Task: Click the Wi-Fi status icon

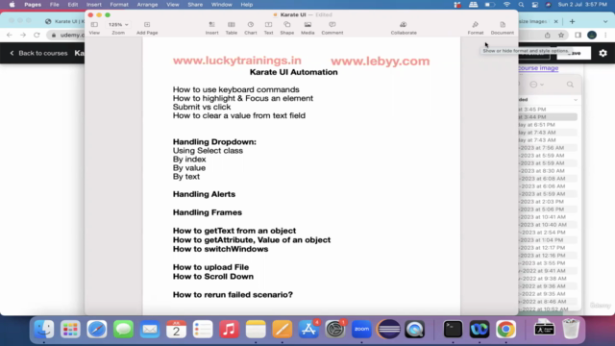Action: click(506, 5)
